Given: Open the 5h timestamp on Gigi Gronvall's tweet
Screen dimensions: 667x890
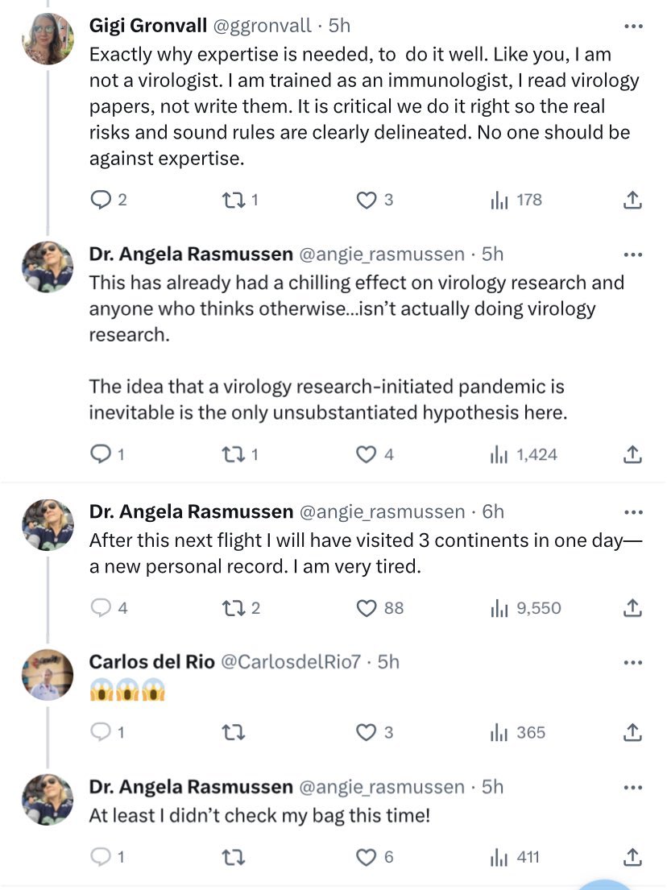Looking at the screenshot, I should (x=339, y=26).
